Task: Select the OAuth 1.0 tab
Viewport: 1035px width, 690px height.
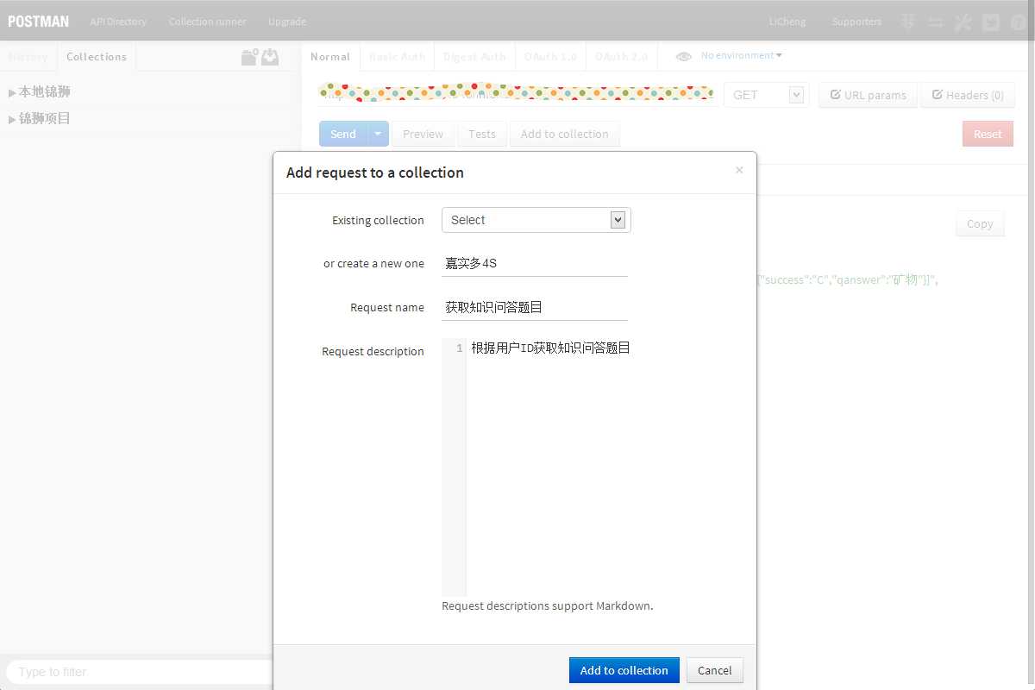Action: point(550,57)
